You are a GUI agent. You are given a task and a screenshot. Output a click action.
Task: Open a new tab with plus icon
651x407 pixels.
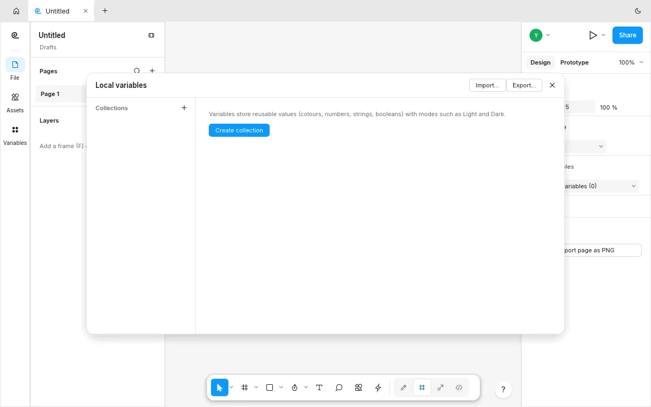coord(105,11)
